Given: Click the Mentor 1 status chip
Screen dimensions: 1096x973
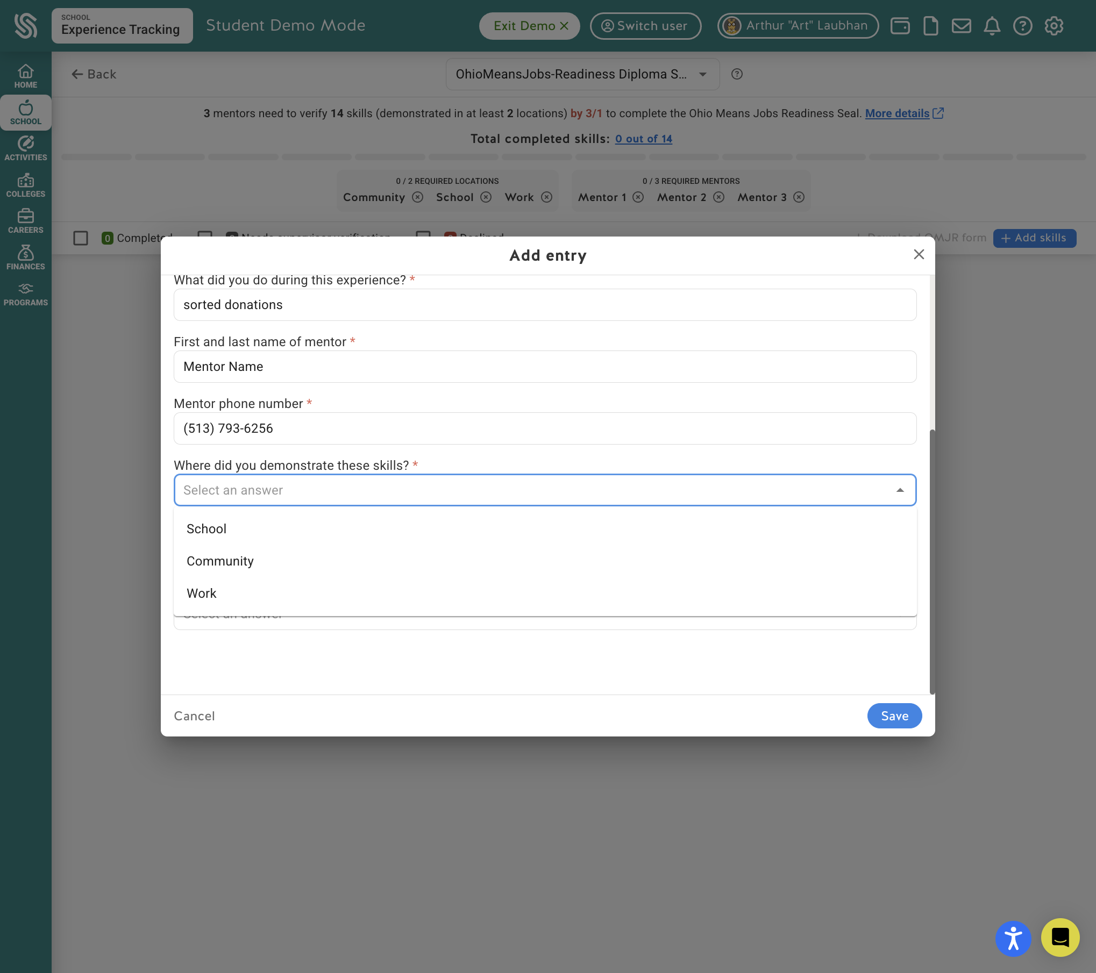Looking at the screenshot, I should pos(610,197).
